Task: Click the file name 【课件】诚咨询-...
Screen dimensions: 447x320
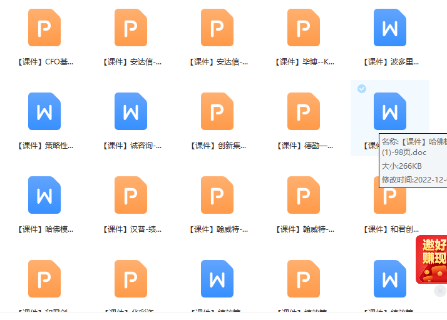Action: [132, 146]
